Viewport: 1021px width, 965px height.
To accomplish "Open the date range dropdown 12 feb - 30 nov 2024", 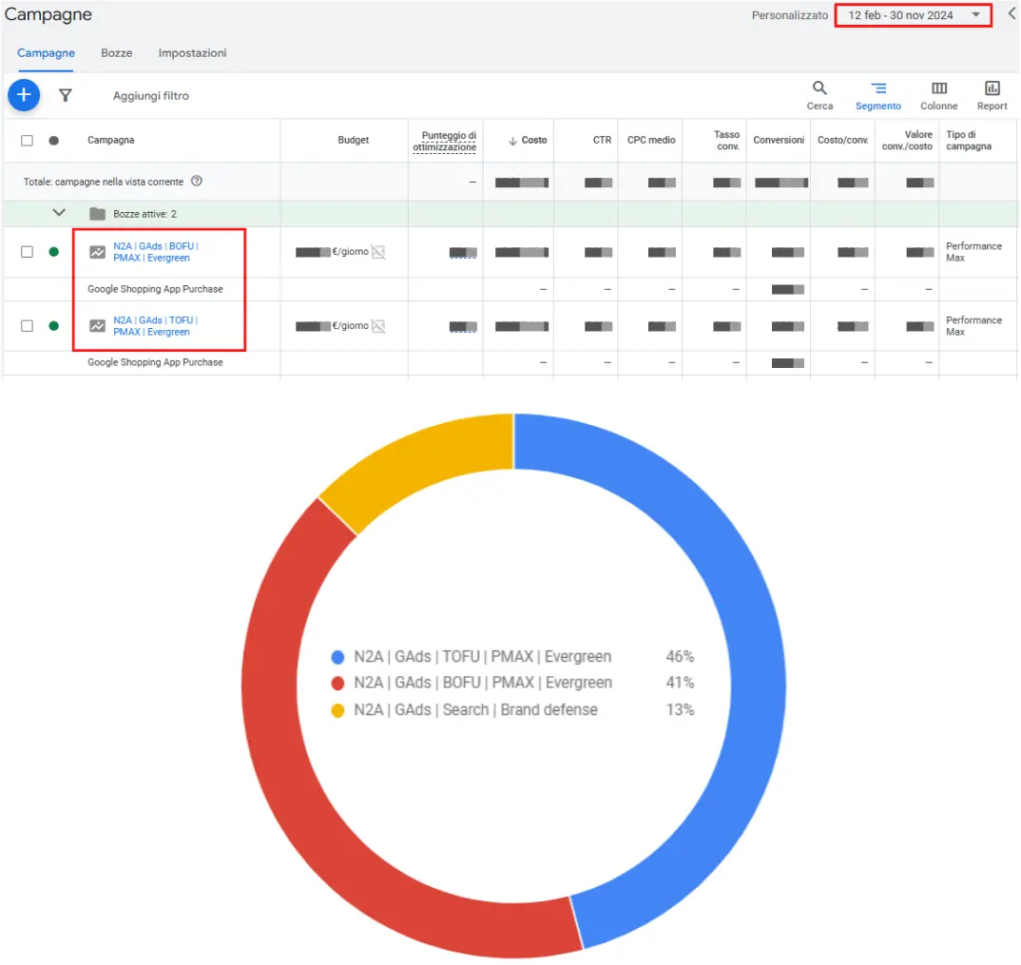I will [x=913, y=15].
